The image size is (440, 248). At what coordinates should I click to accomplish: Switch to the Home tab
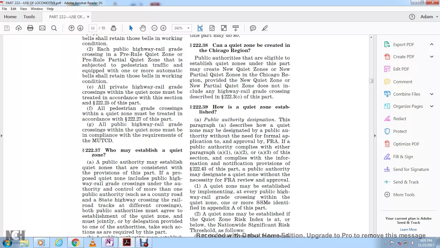[10, 17]
